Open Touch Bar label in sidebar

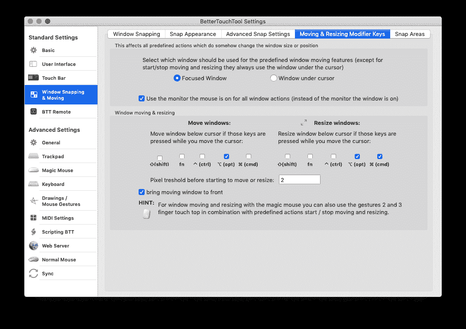[x=54, y=78]
